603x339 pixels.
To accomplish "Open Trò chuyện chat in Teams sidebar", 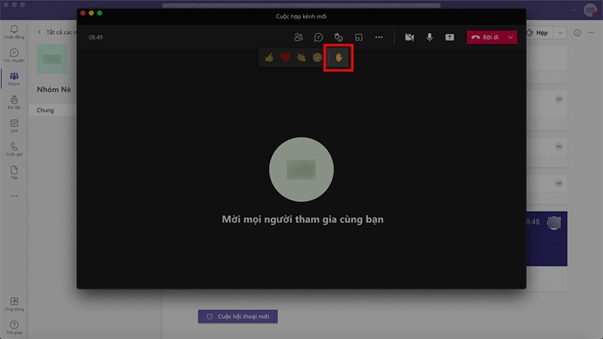I will (x=14, y=55).
